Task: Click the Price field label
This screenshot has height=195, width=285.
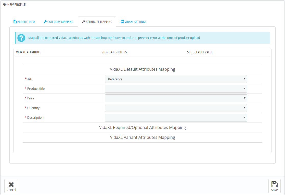Action: coord(30,98)
